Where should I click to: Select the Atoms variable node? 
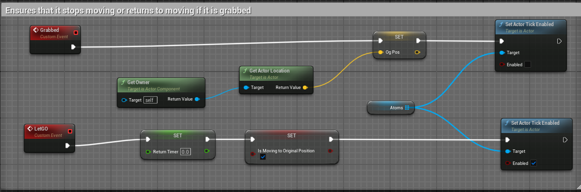coord(391,108)
